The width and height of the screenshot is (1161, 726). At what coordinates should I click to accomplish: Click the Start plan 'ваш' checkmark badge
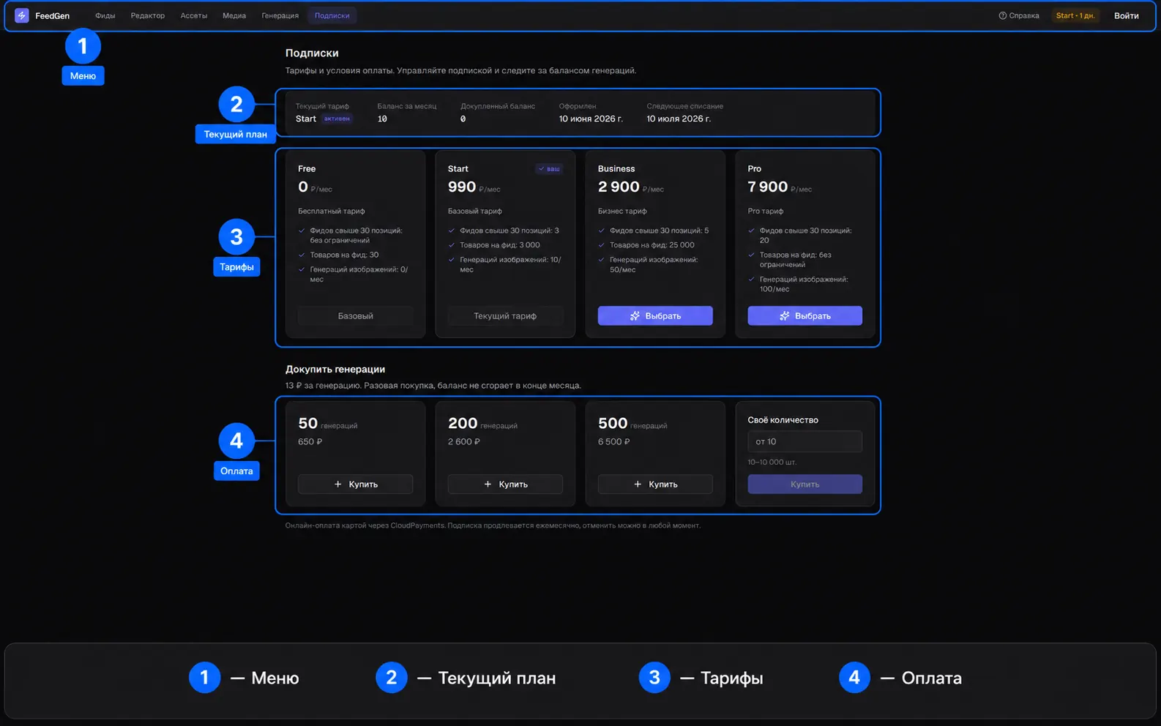[x=549, y=169]
